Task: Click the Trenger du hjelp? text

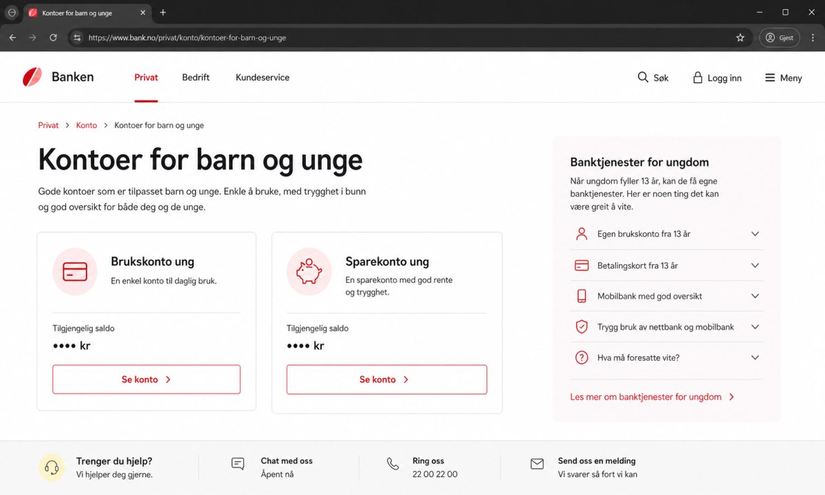Action: pyautogui.click(x=114, y=461)
